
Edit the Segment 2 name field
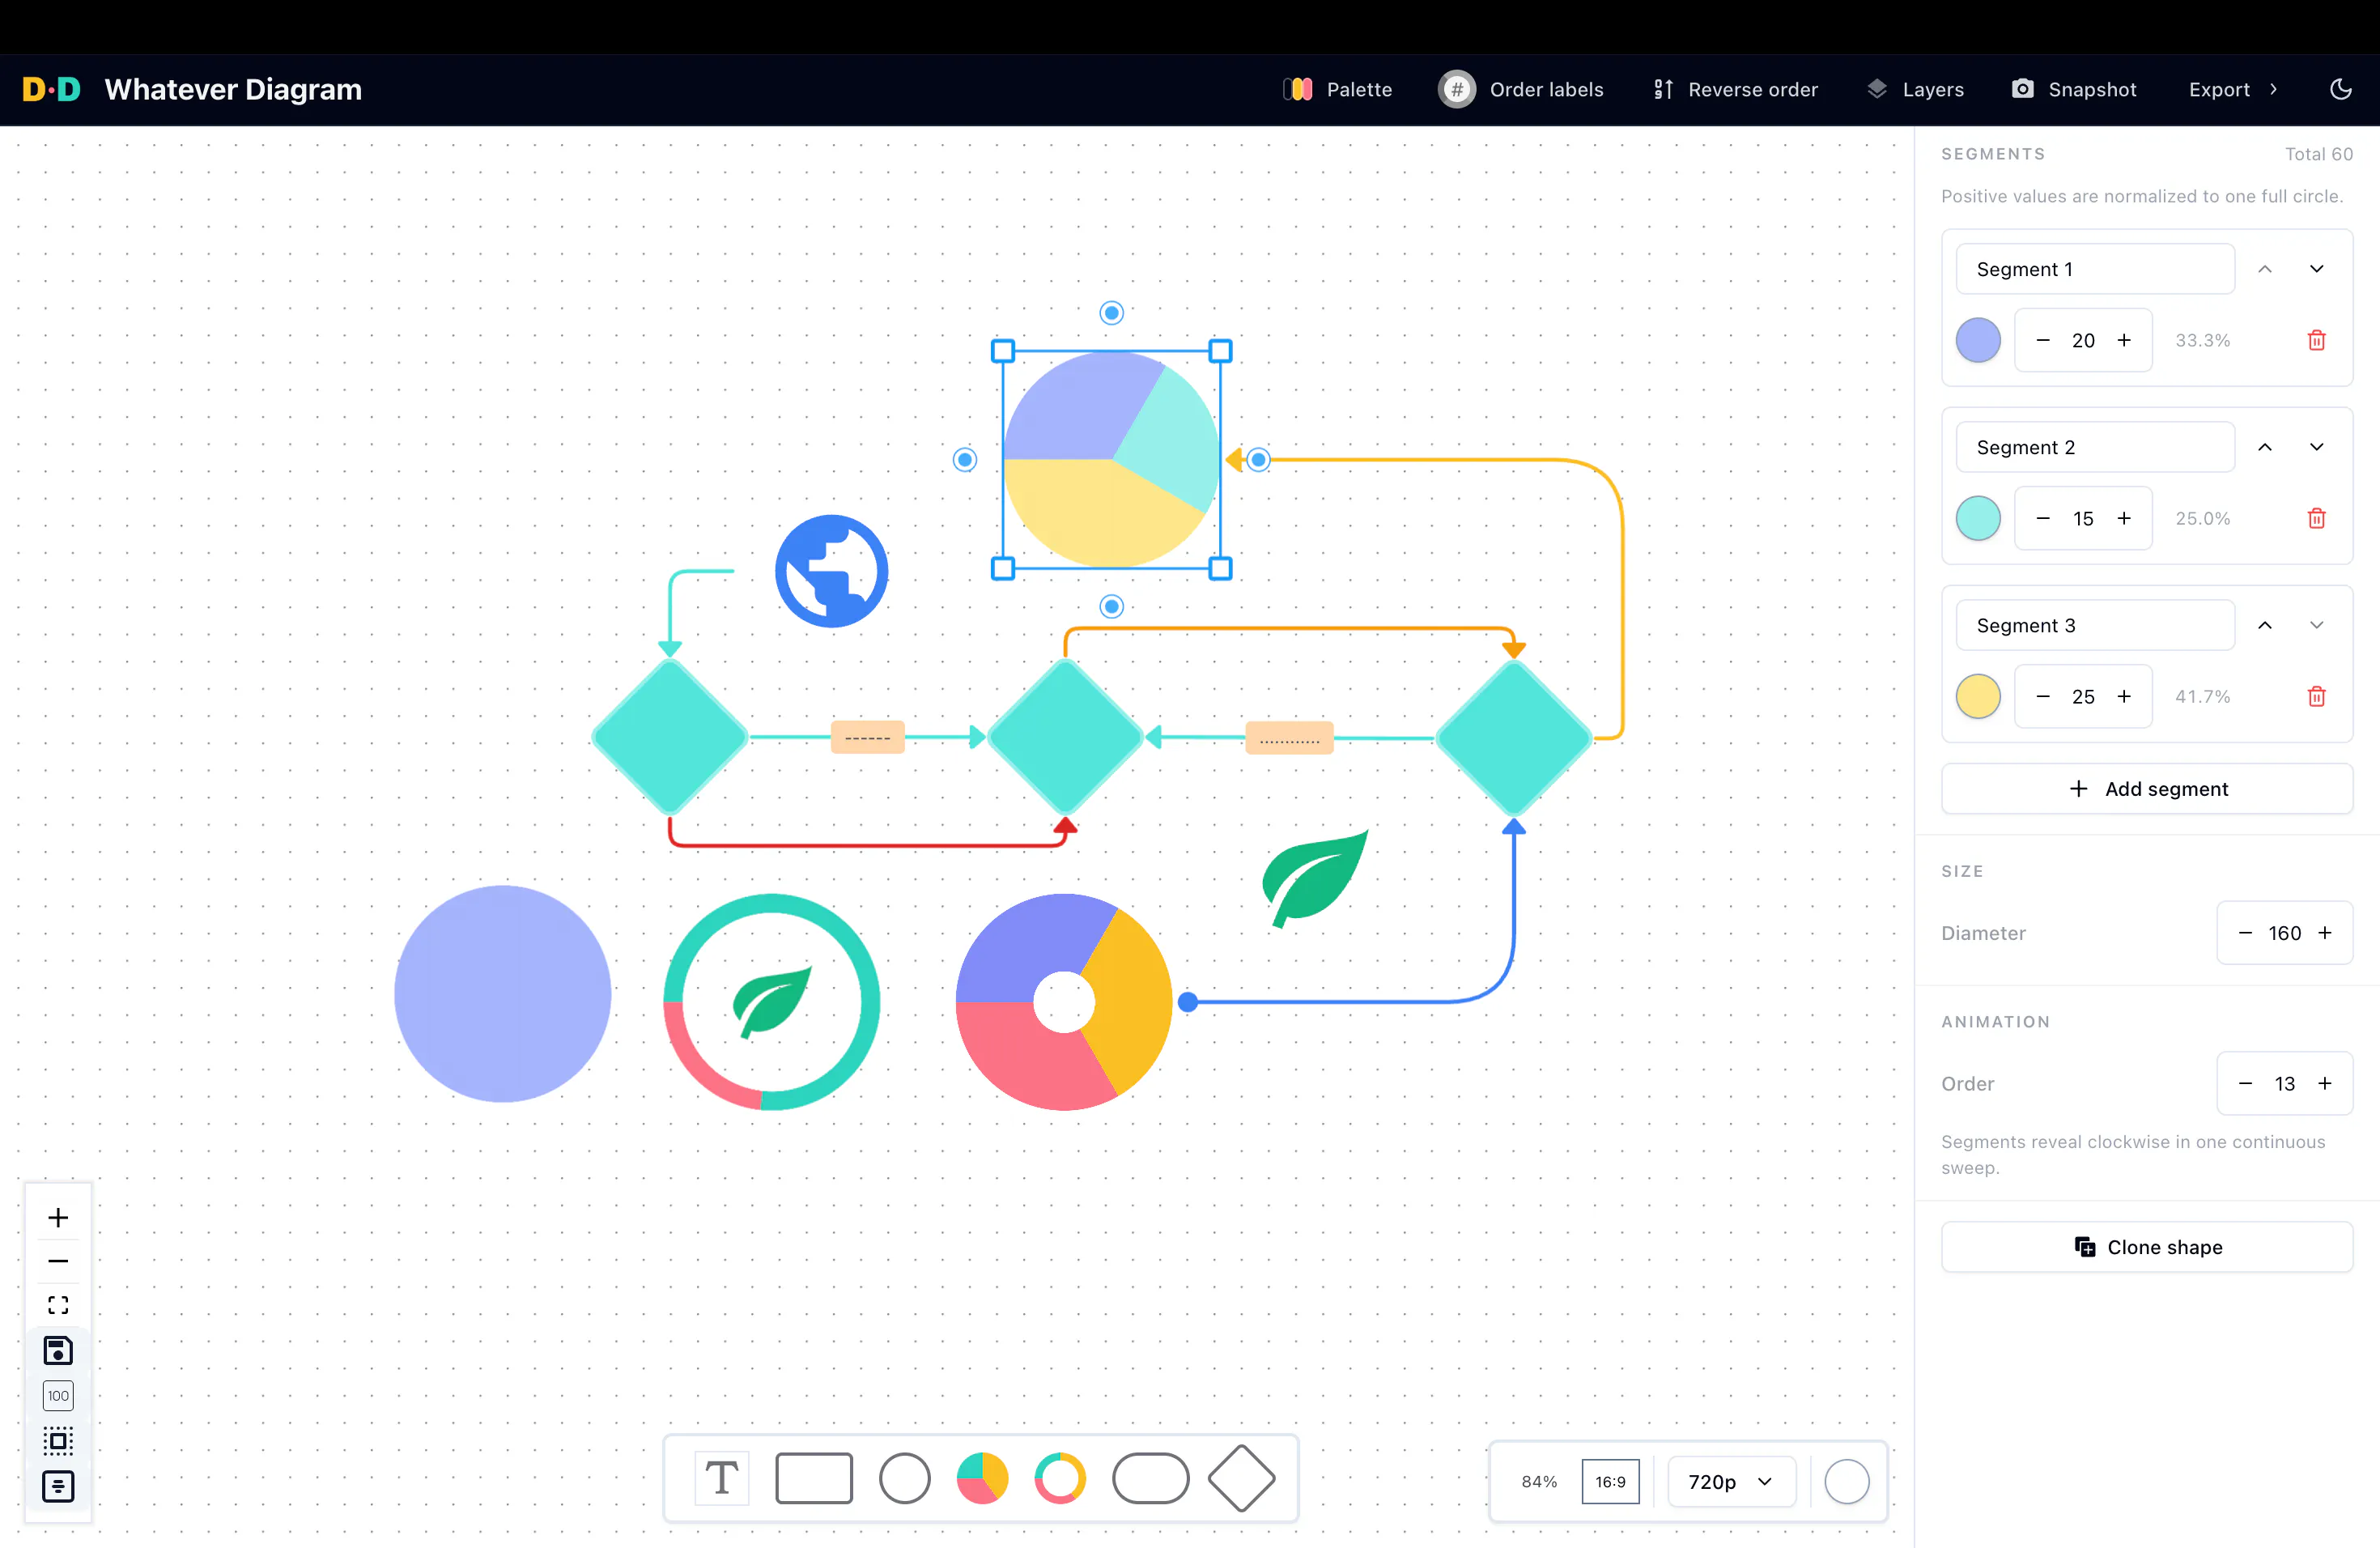pos(2095,447)
